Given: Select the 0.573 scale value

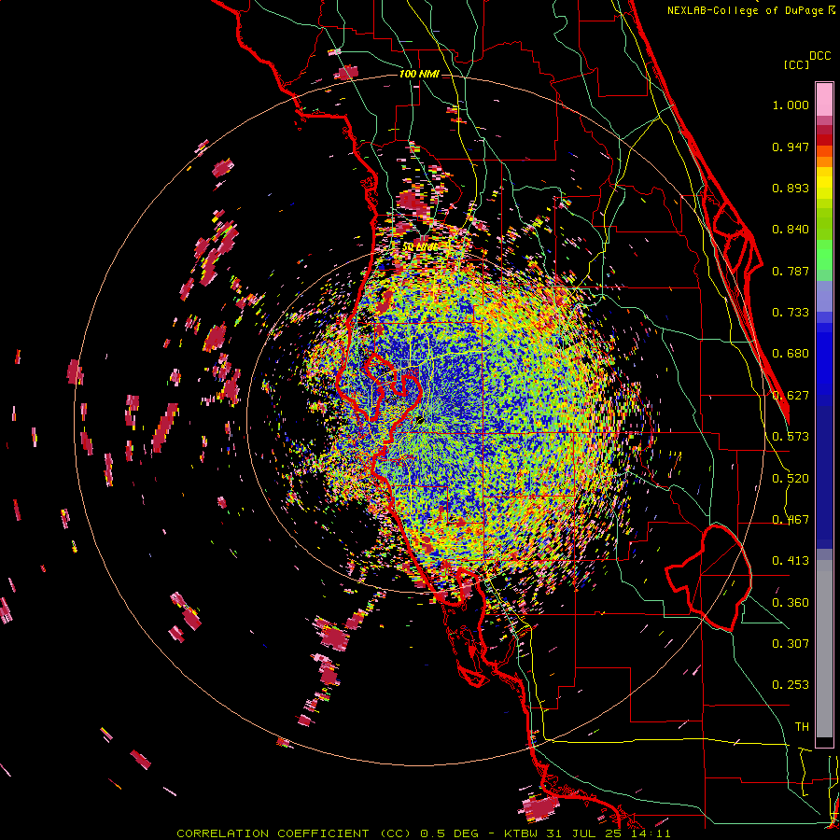Looking at the screenshot, I should 791,437.
